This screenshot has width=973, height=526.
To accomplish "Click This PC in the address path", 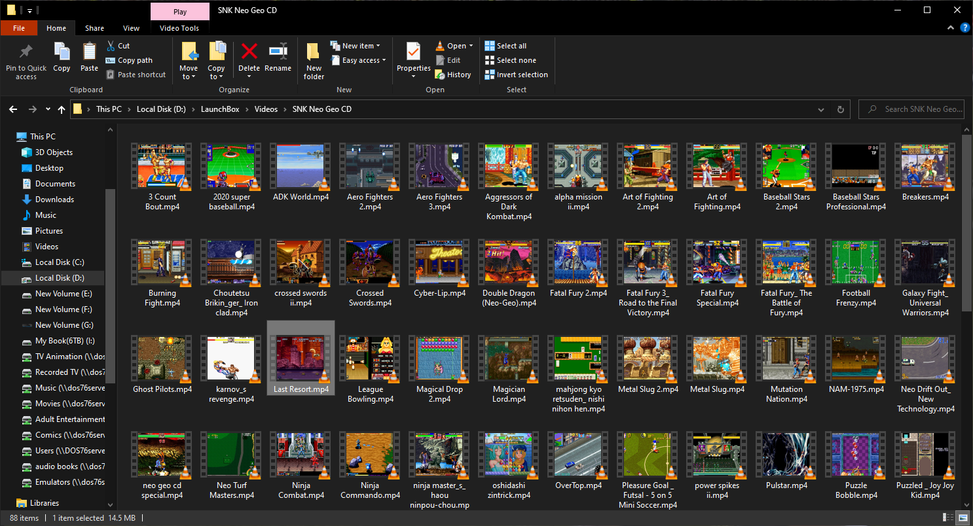I will tap(109, 109).
